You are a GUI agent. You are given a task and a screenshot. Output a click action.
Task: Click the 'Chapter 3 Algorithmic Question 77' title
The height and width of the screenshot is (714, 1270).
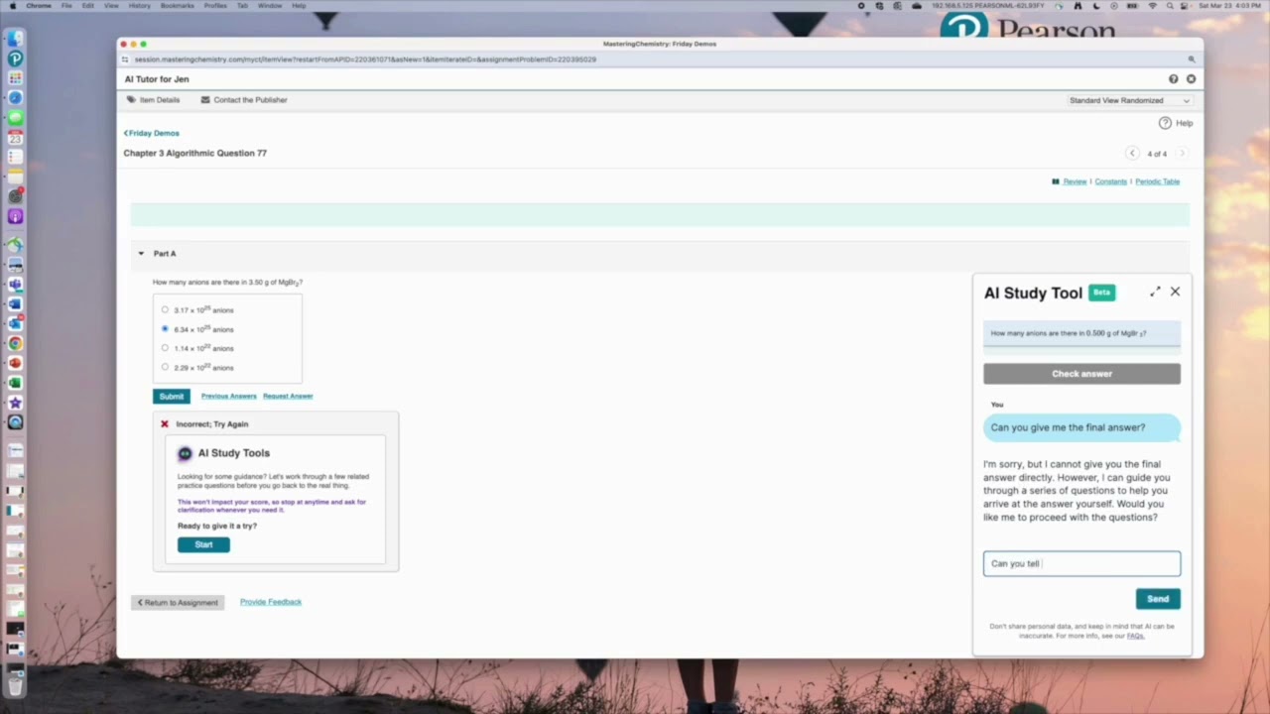(194, 153)
